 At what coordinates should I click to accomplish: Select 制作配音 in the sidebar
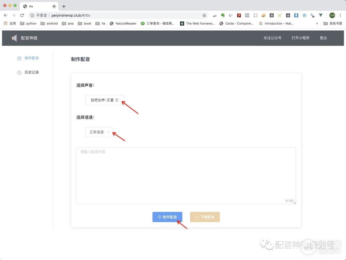(28, 58)
